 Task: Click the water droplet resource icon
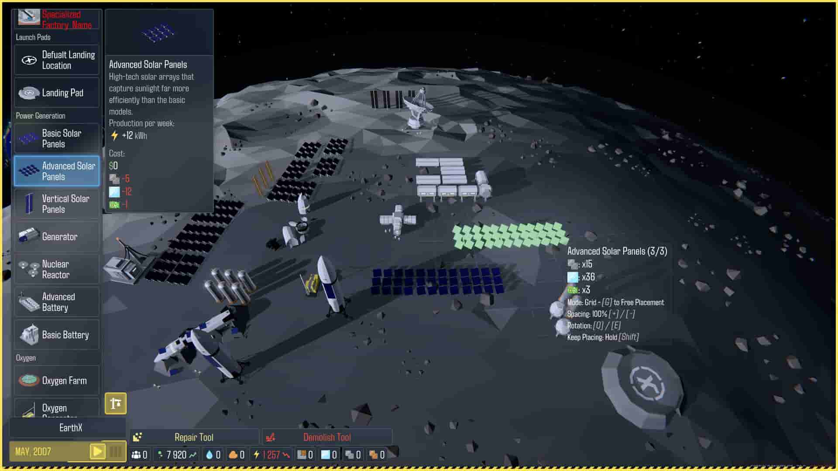209,455
